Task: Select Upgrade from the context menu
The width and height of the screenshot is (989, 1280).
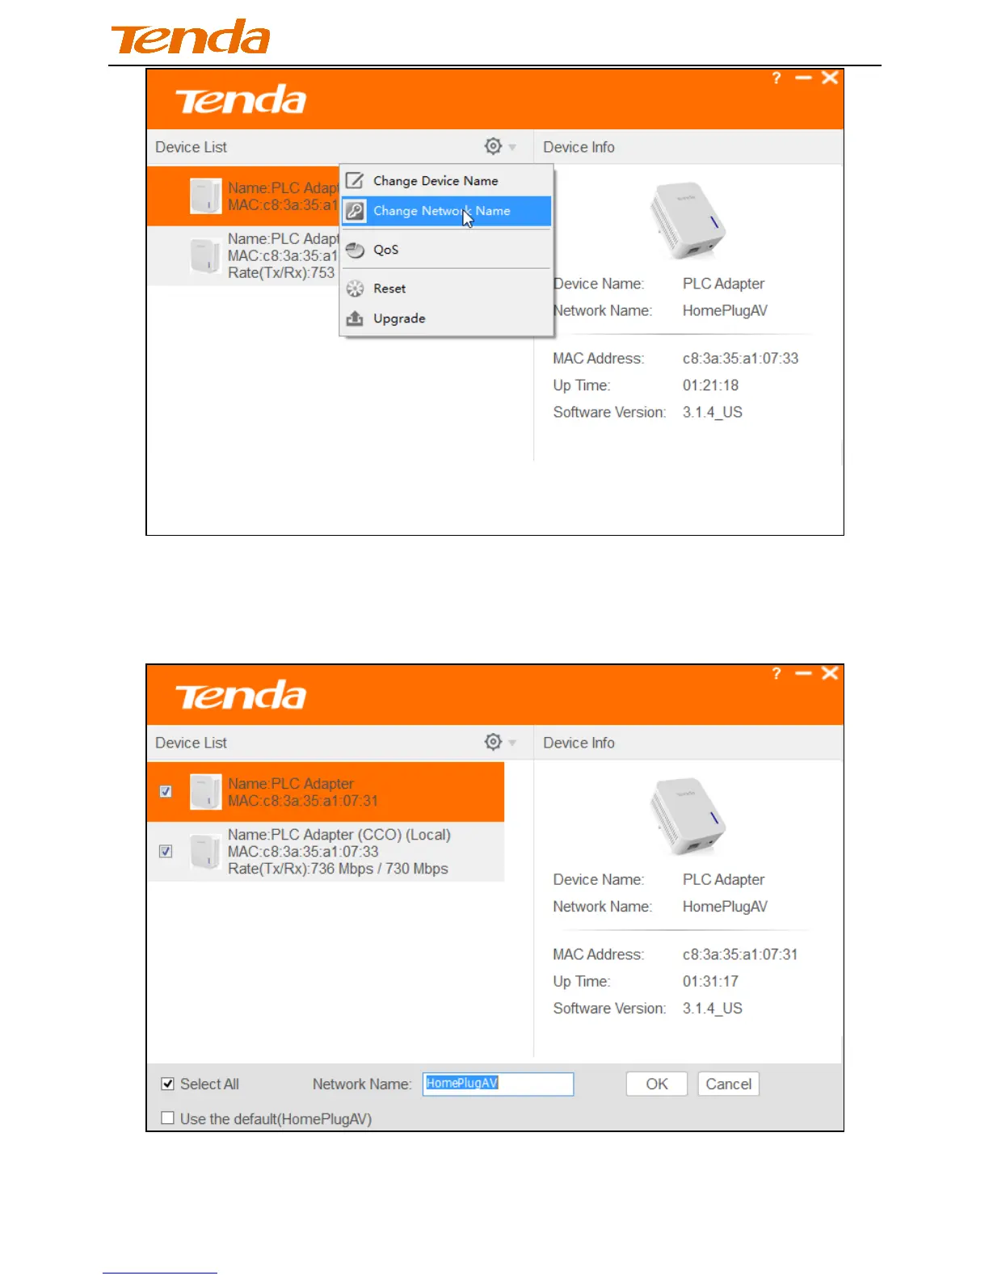Action: coord(446,318)
